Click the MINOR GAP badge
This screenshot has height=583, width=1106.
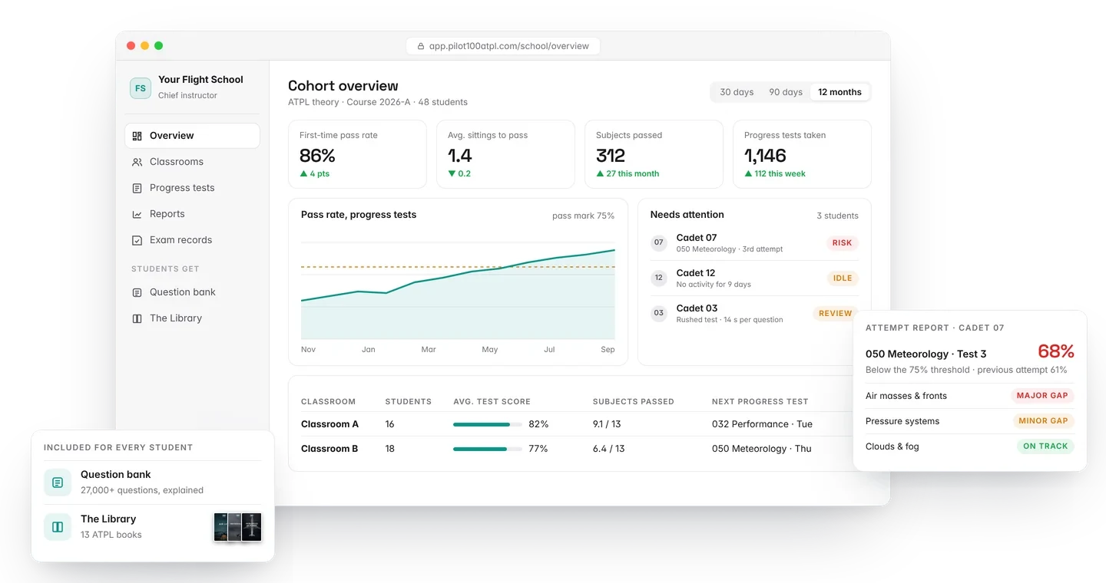(x=1043, y=421)
